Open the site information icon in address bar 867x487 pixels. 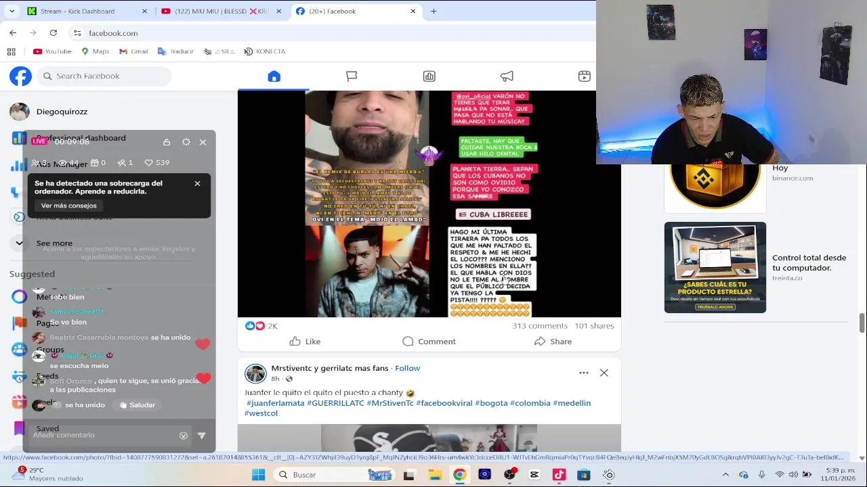(x=77, y=32)
